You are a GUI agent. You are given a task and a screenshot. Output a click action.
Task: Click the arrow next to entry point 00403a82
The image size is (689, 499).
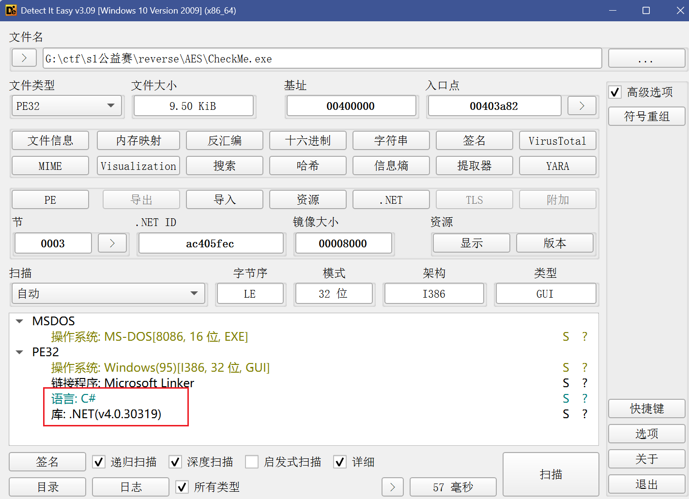[582, 106]
